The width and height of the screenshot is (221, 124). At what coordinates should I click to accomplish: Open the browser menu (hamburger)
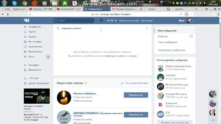[x=206, y=9]
